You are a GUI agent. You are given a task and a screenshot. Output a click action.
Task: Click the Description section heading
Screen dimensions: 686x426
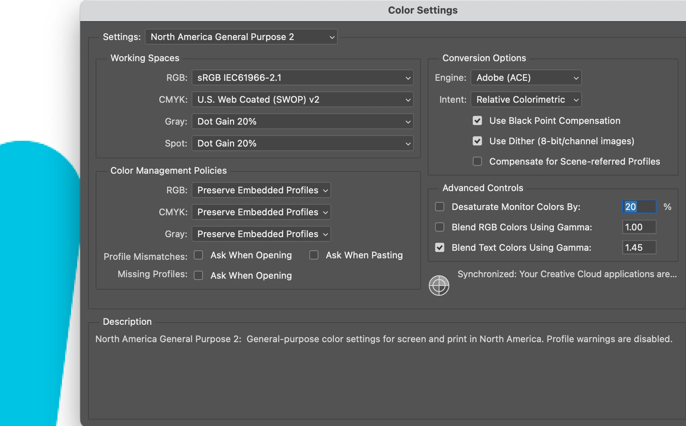pos(127,322)
